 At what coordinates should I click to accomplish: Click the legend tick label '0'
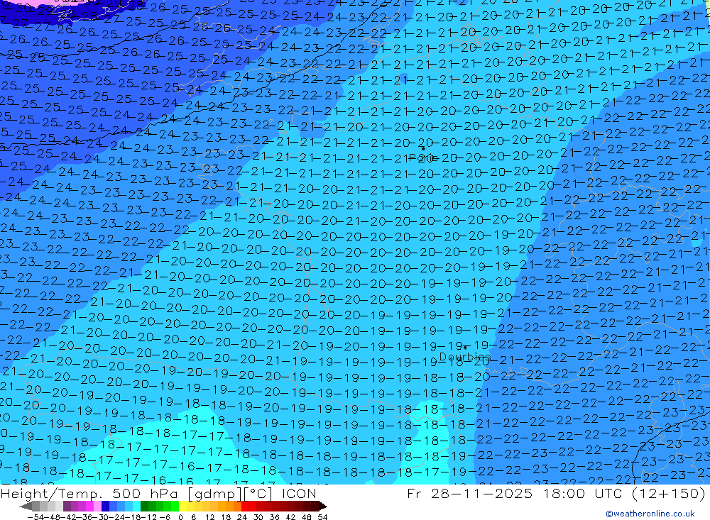pyautogui.click(x=180, y=517)
